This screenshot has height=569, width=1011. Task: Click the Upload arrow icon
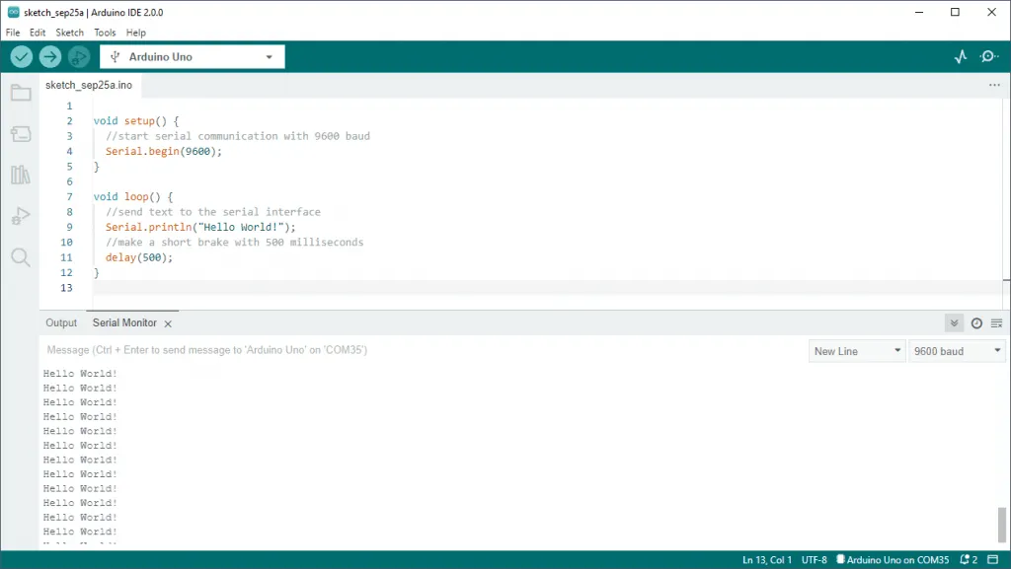click(x=49, y=56)
